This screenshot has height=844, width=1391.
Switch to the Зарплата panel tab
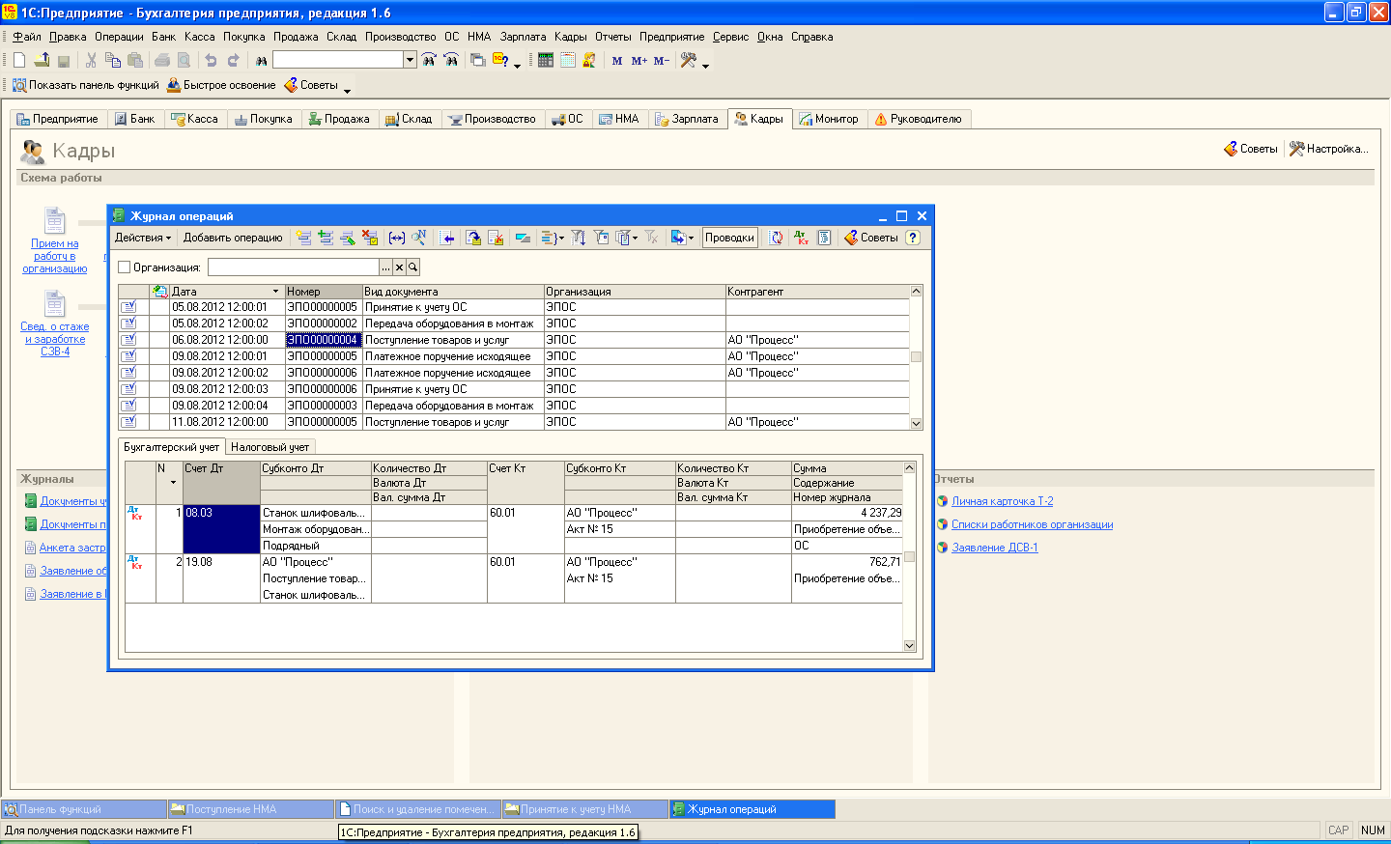(686, 119)
